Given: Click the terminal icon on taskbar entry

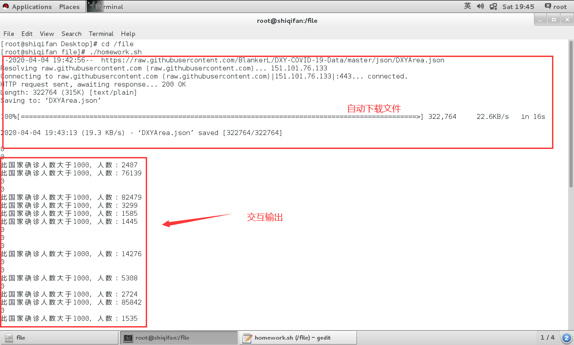Looking at the screenshot, I should pyautogui.click(x=128, y=338).
